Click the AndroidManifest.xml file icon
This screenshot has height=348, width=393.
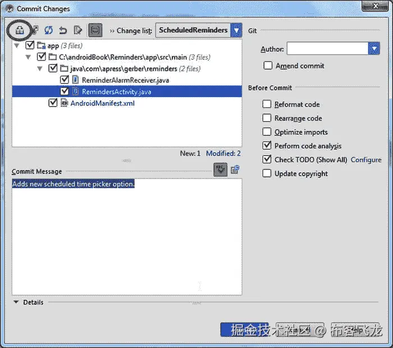tap(64, 103)
